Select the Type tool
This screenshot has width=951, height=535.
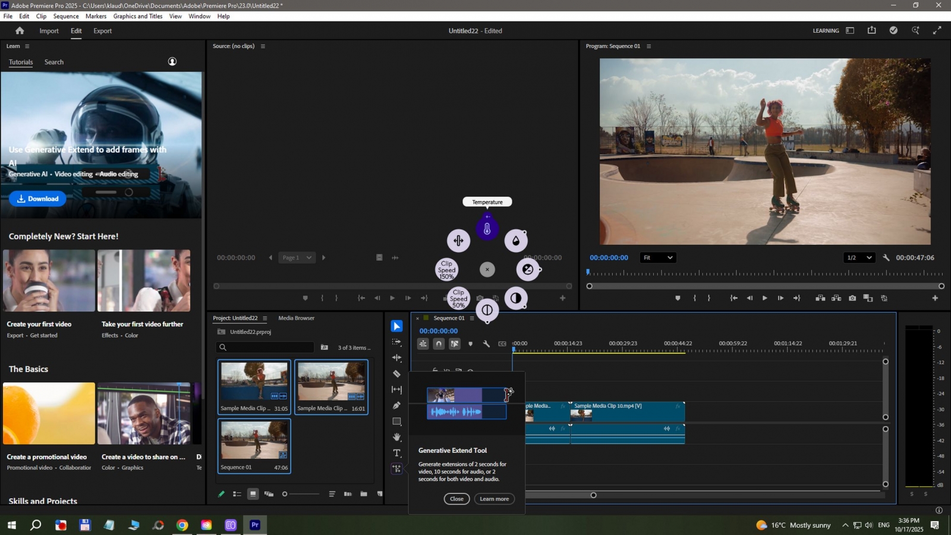(396, 453)
